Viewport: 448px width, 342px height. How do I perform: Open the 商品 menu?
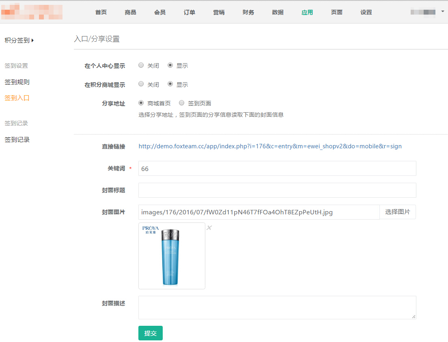tap(130, 12)
